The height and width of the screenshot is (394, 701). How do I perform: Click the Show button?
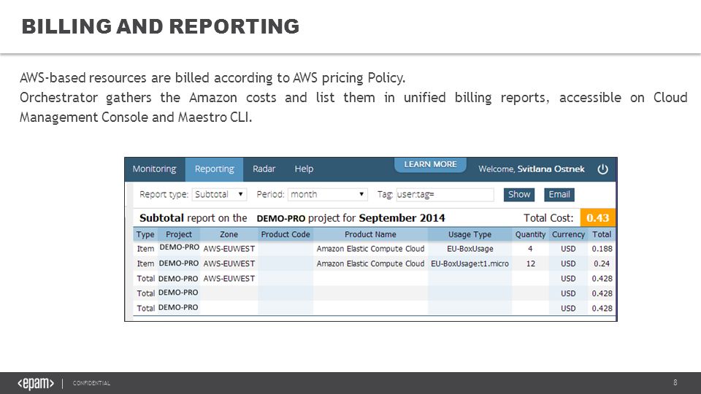(519, 194)
